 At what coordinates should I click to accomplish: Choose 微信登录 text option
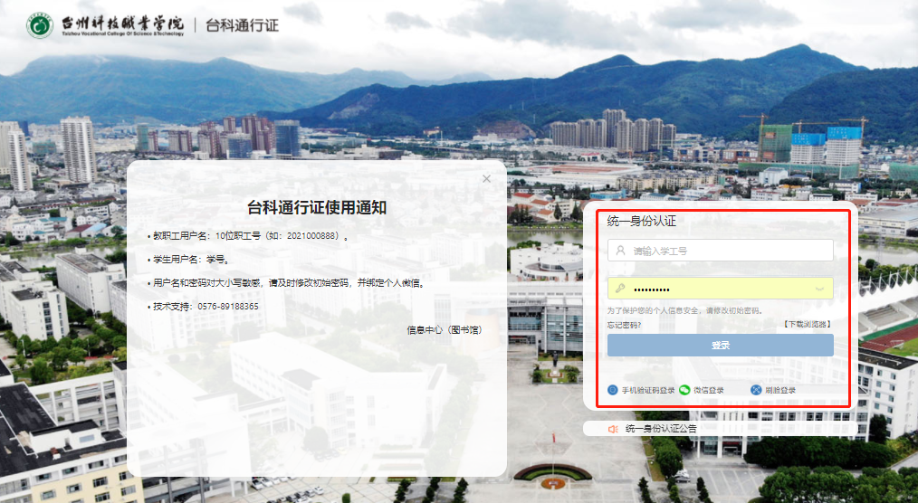point(709,390)
